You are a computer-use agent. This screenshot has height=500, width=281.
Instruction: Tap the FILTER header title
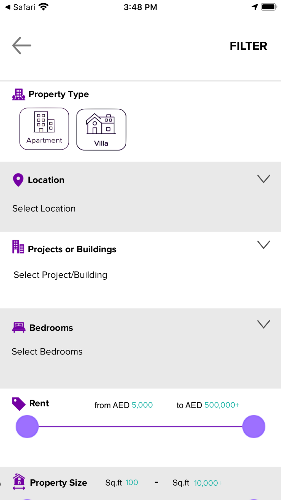click(248, 46)
